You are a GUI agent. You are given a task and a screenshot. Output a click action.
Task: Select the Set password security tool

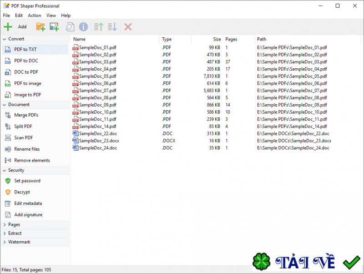pos(26,181)
